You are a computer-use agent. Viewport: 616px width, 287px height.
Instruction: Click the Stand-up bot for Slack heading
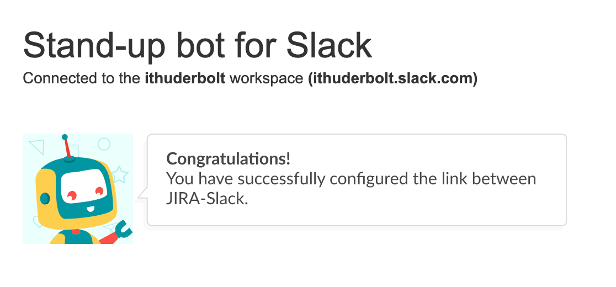(x=198, y=46)
